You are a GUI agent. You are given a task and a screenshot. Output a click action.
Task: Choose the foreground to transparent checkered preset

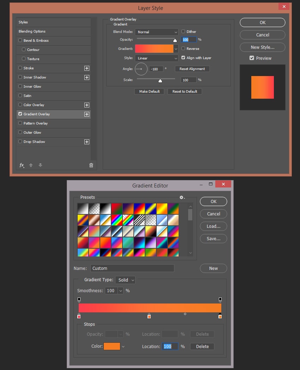[x=94, y=209]
